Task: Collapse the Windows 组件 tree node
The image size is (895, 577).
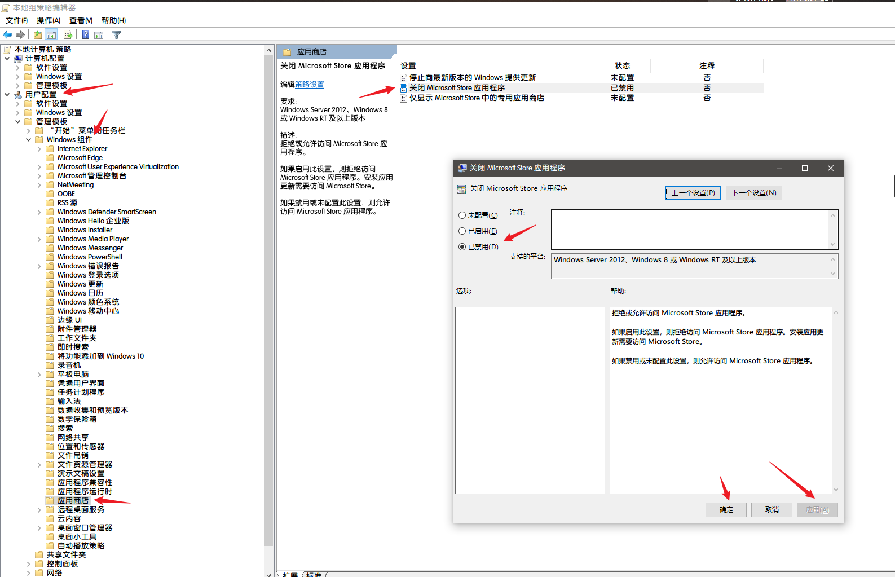Action: [x=29, y=140]
